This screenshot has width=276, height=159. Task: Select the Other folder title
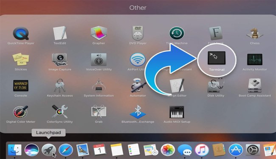(x=138, y=8)
